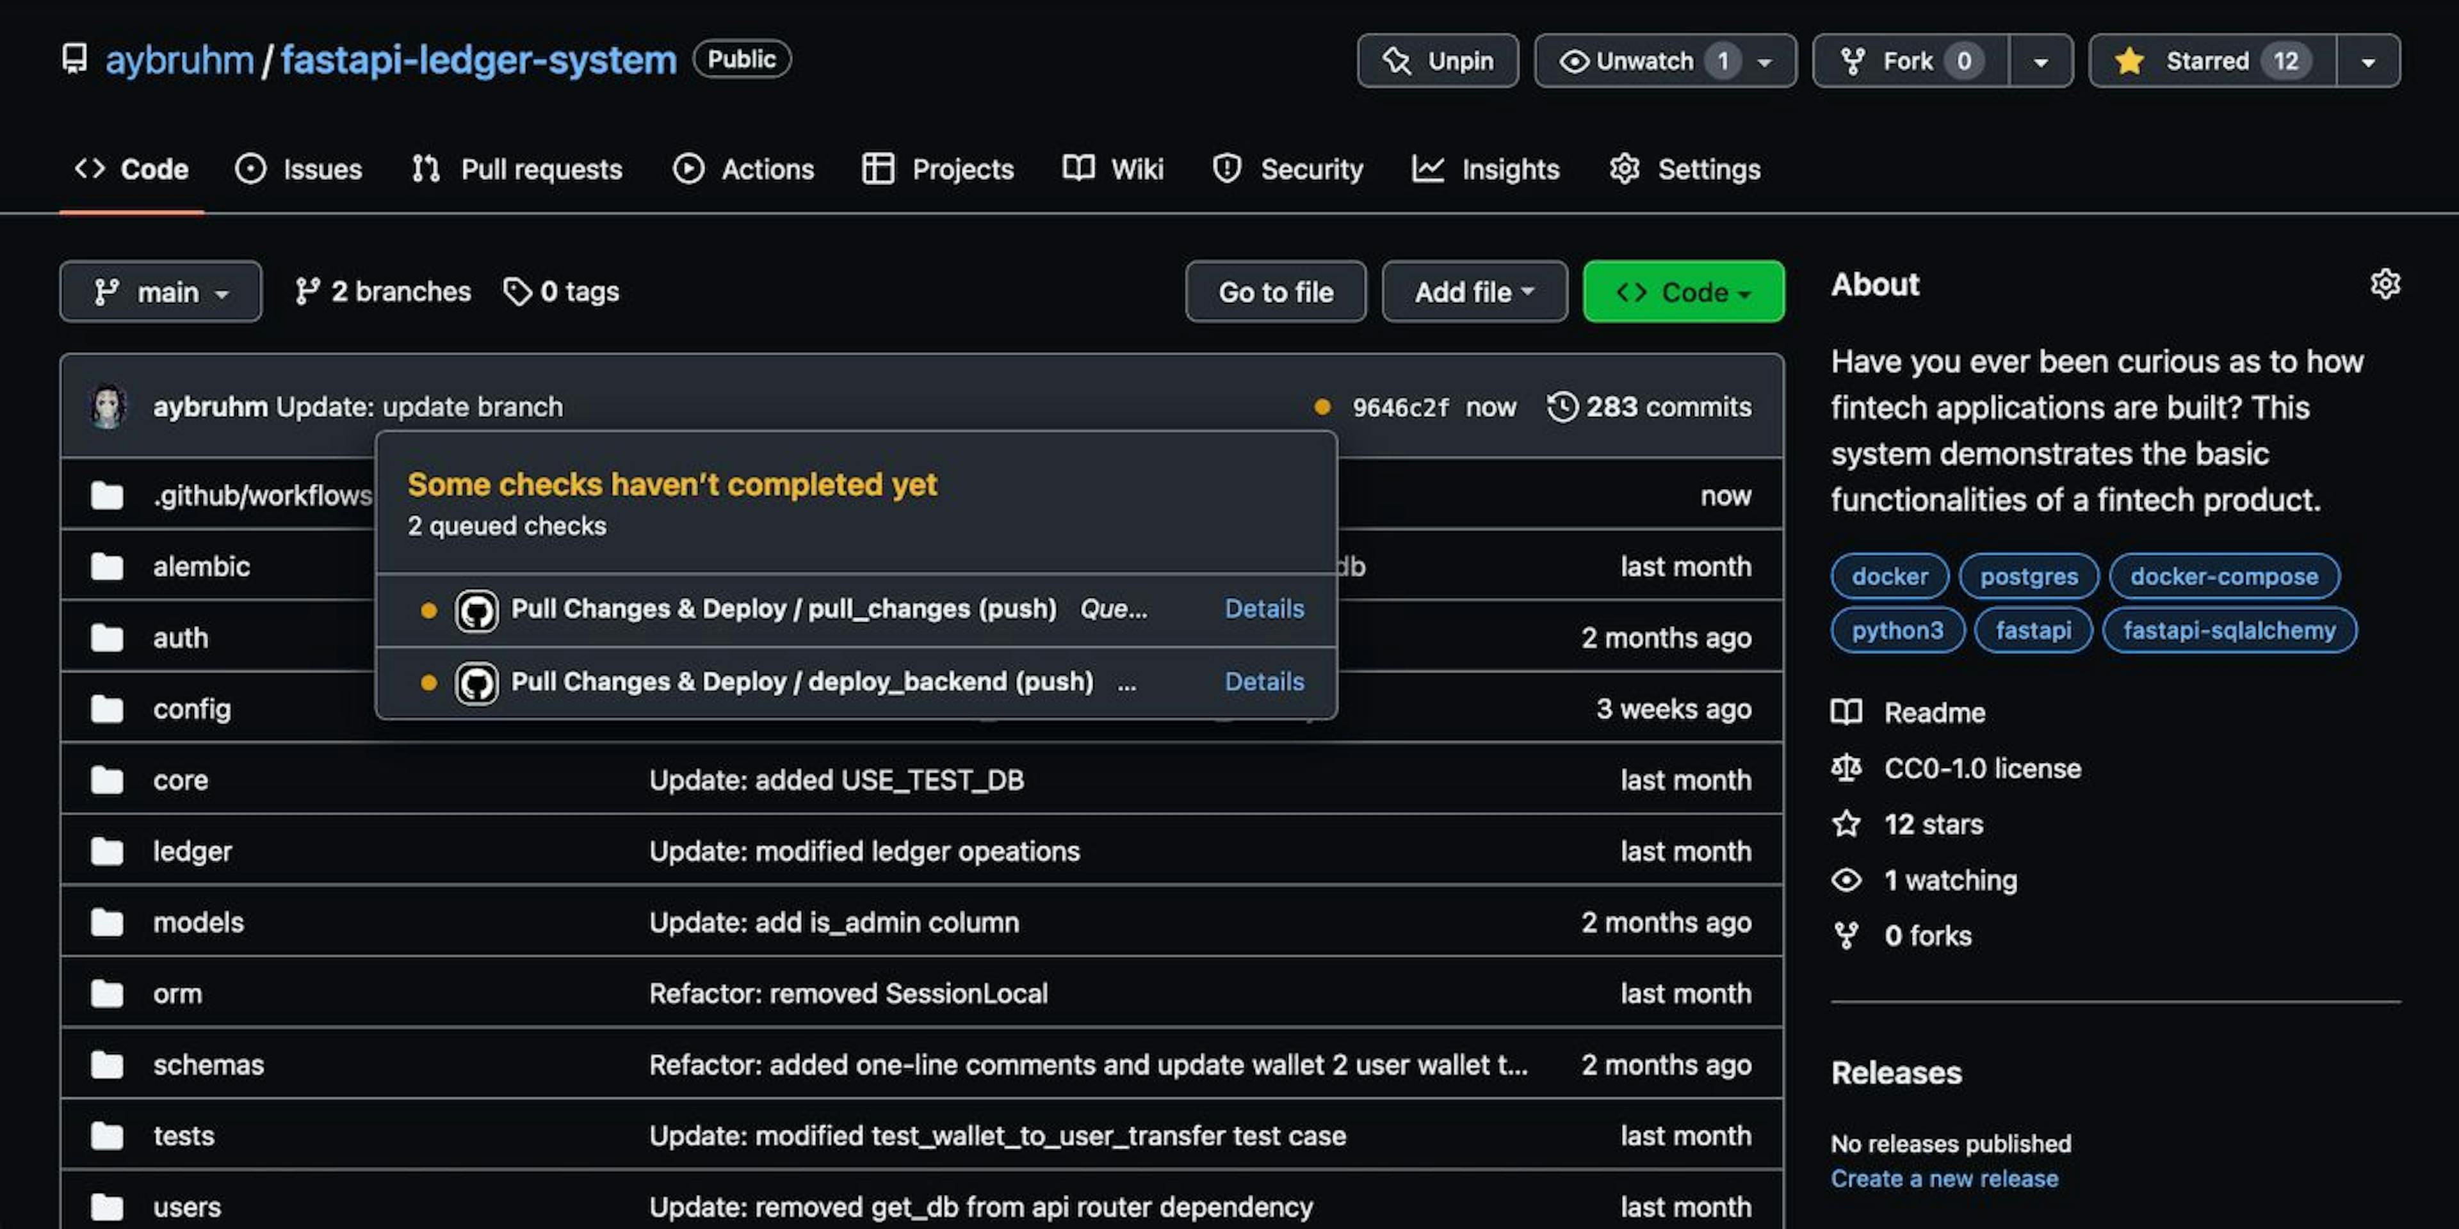Click the Go to file button
2459x1229 pixels.
1276,292
